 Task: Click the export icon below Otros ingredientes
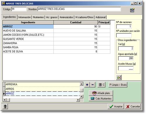pos(119,77)
